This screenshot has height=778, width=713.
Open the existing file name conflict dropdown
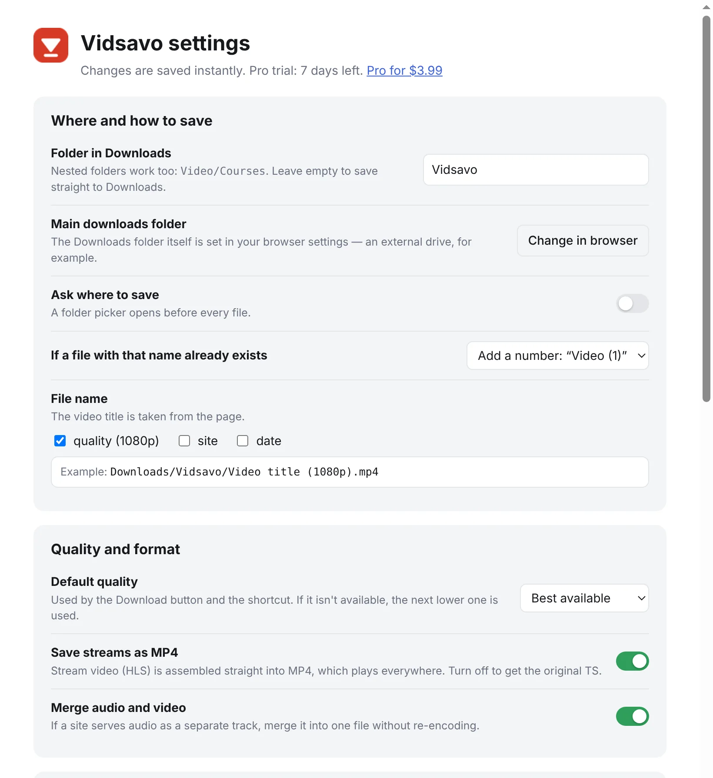tap(557, 356)
